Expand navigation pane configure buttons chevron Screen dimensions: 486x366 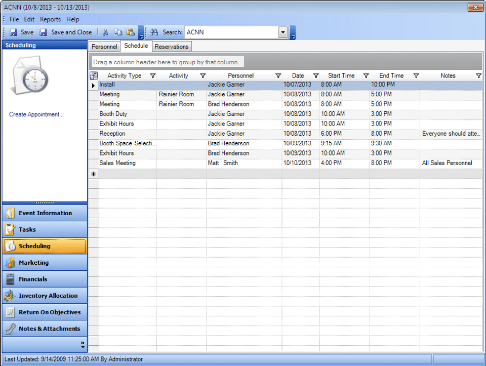(83, 345)
